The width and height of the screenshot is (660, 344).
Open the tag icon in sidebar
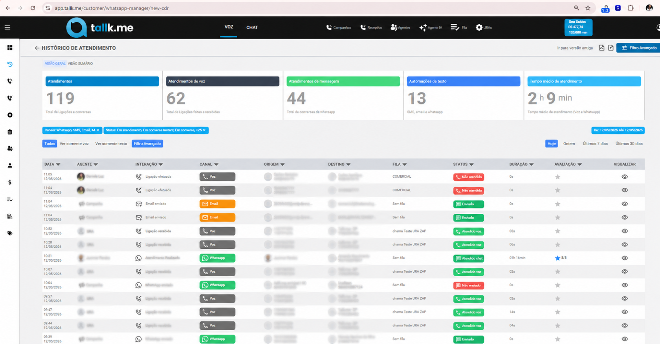coord(10,233)
